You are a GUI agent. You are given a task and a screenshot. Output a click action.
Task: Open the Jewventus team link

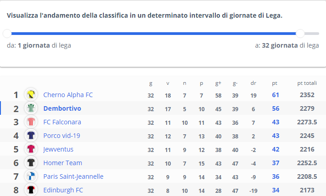pos(58,149)
